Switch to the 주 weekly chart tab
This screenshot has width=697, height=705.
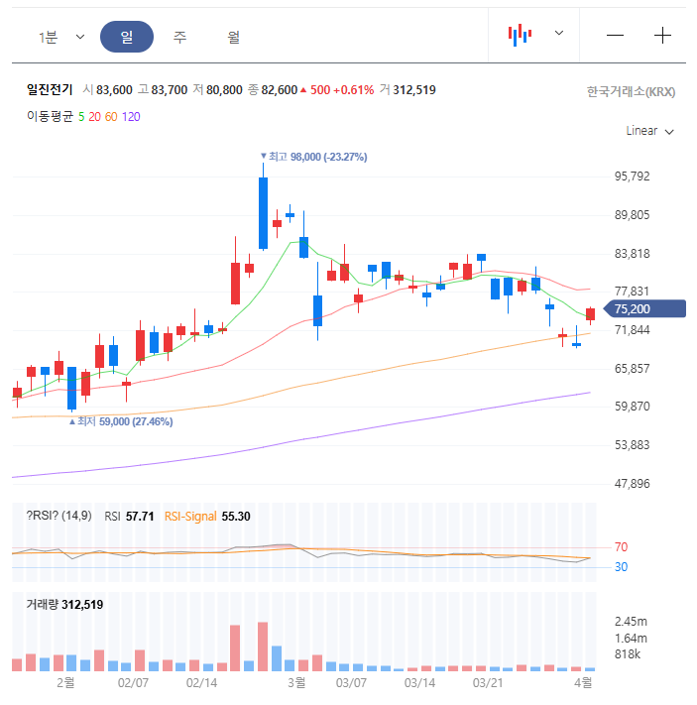click(179, 37)
